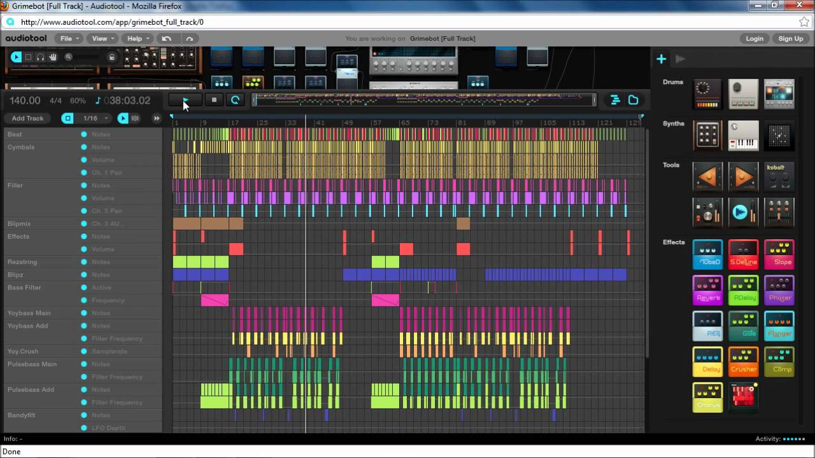815x458 pixels.
Task: Click the timeline vertical scrollbar
Action: click(x=647, y=242)
